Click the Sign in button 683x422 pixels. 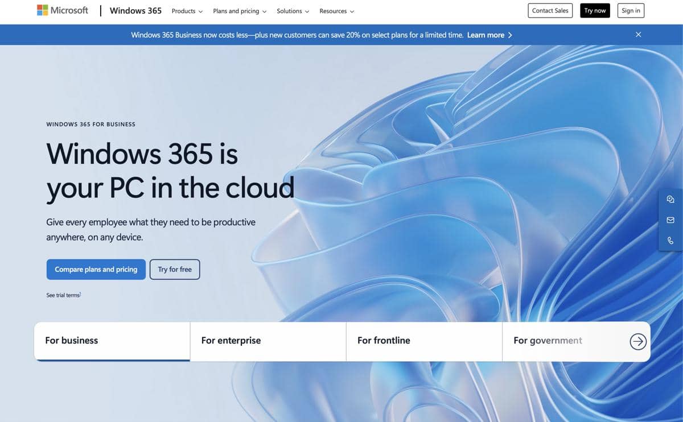coord(631,10)
